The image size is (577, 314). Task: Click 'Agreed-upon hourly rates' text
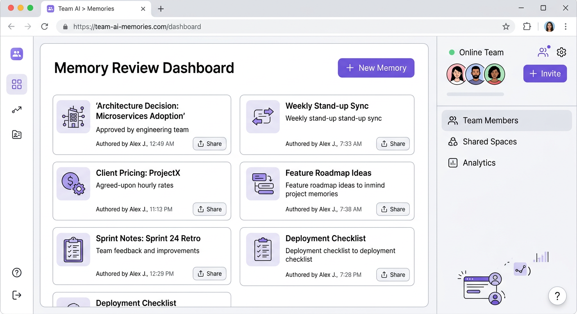134,185
